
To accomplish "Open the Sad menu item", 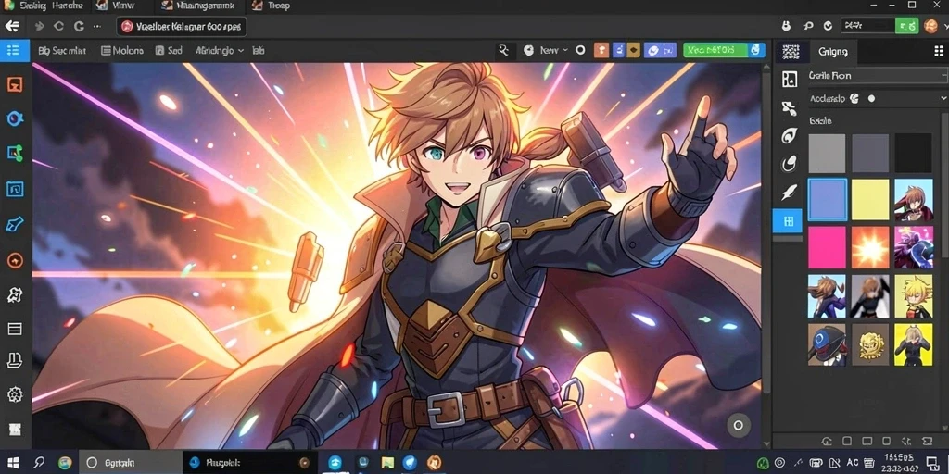I will (169, 51).
